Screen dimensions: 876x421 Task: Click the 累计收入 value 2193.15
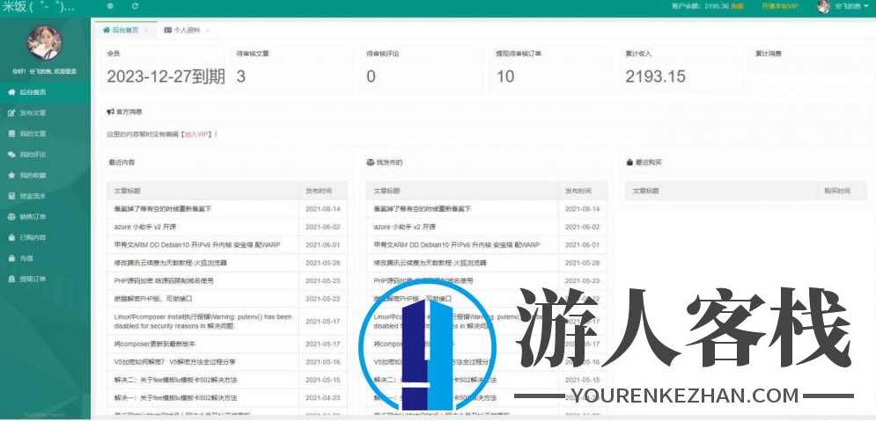[x=655, y=77]
